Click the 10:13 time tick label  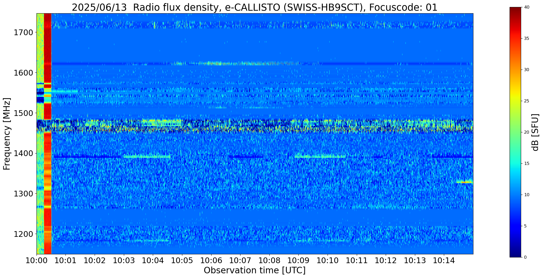[415, 261]
